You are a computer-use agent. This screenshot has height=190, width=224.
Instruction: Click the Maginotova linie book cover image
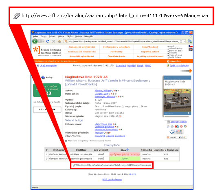[x=177, y=96]
